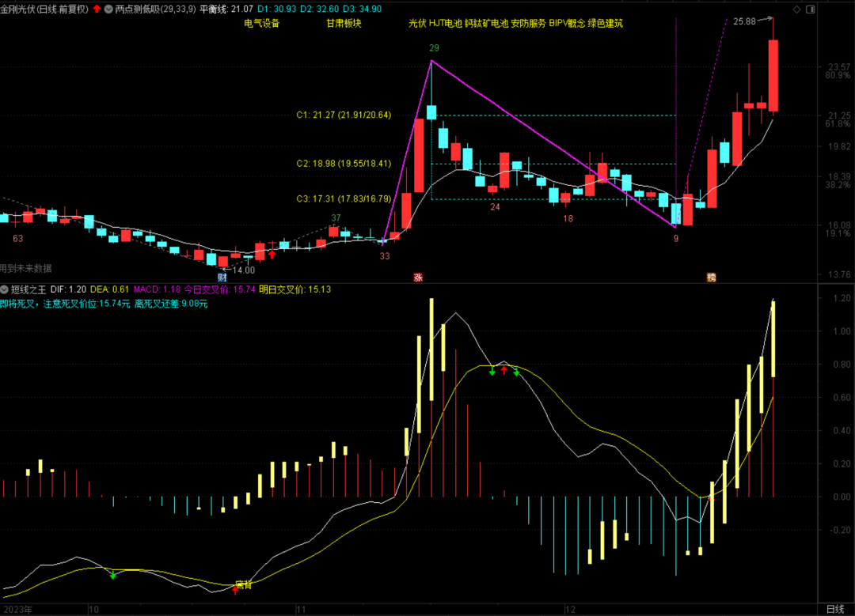The width and height of the screenshot is (855, 616).
Task: Click green down arrow at MACD peak
Action: [x=492, y=370]
